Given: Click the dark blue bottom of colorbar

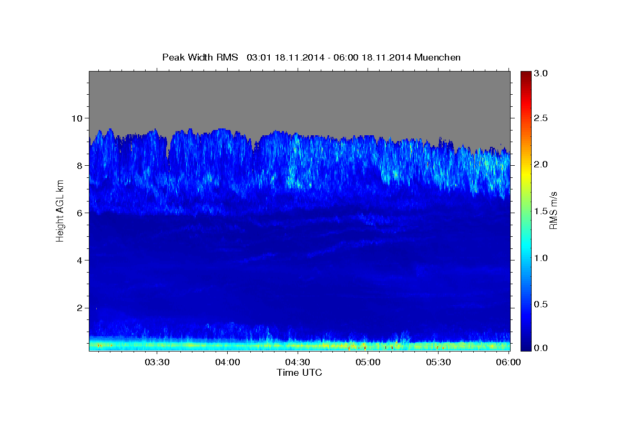Looking at the screenshot, I should tap(525, 347).
